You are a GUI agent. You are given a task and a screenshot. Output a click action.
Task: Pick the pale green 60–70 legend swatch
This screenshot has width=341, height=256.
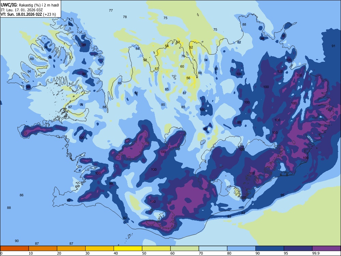pyautogui.click(x=184, y=248)
